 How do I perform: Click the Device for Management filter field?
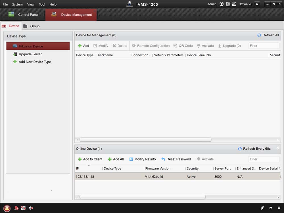coord(264,46)
